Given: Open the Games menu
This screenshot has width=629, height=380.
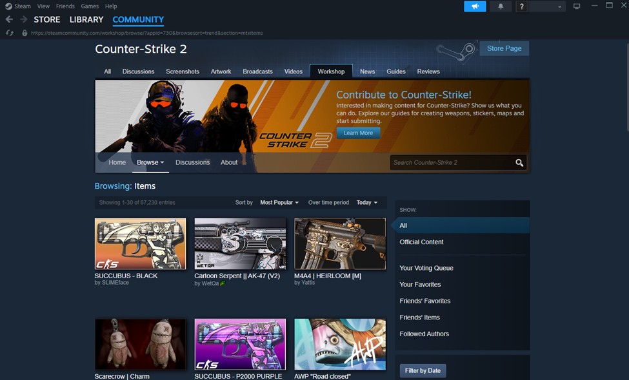Looking at the screenshot, I should [x=90, y=6].
